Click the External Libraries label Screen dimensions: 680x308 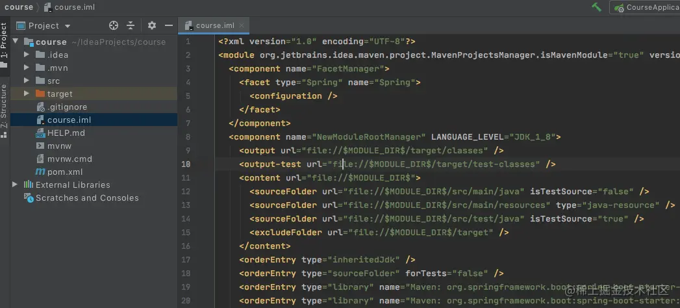73,185
